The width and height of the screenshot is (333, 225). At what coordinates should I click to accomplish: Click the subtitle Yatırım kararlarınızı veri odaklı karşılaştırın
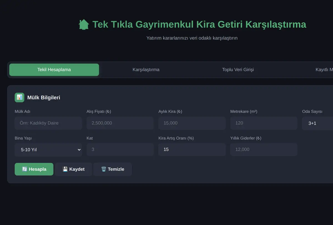pyautogui.click(x=192, y=38)
